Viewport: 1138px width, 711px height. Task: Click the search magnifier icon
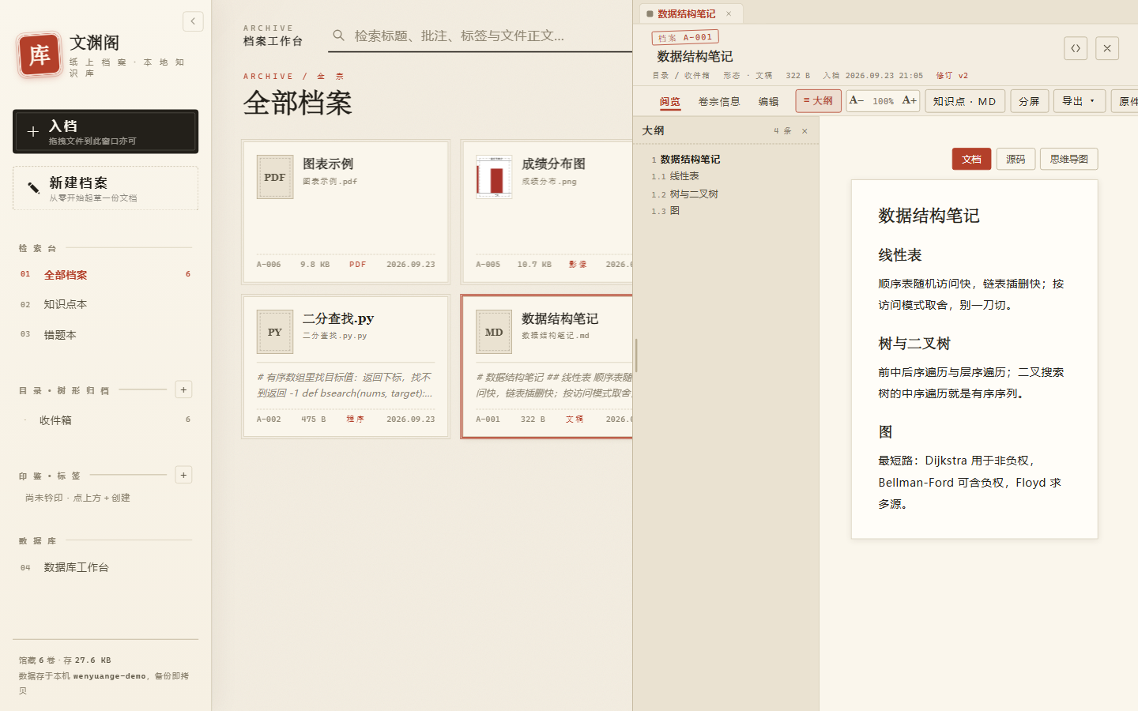pos(338,36)
